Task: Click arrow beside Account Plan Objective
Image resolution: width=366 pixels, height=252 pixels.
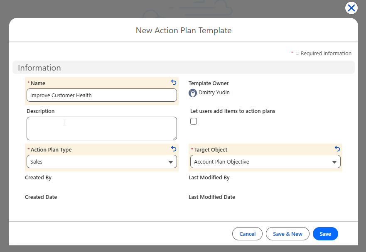Action: point(334,162)
